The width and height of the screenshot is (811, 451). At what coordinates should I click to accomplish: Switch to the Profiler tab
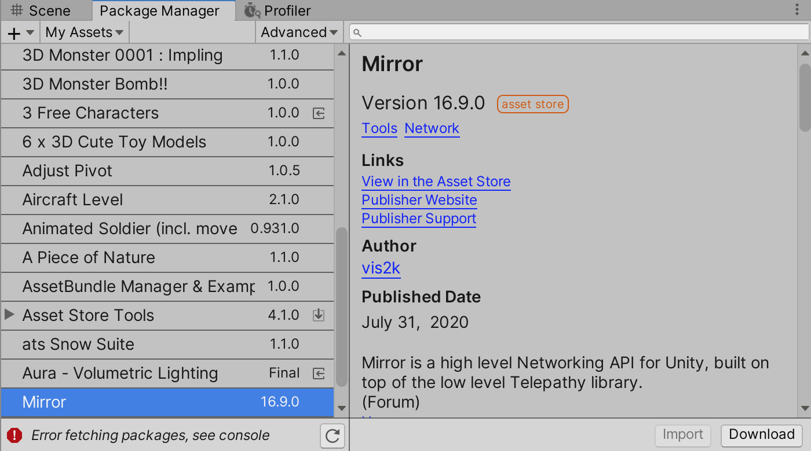[x=279, y=10]
